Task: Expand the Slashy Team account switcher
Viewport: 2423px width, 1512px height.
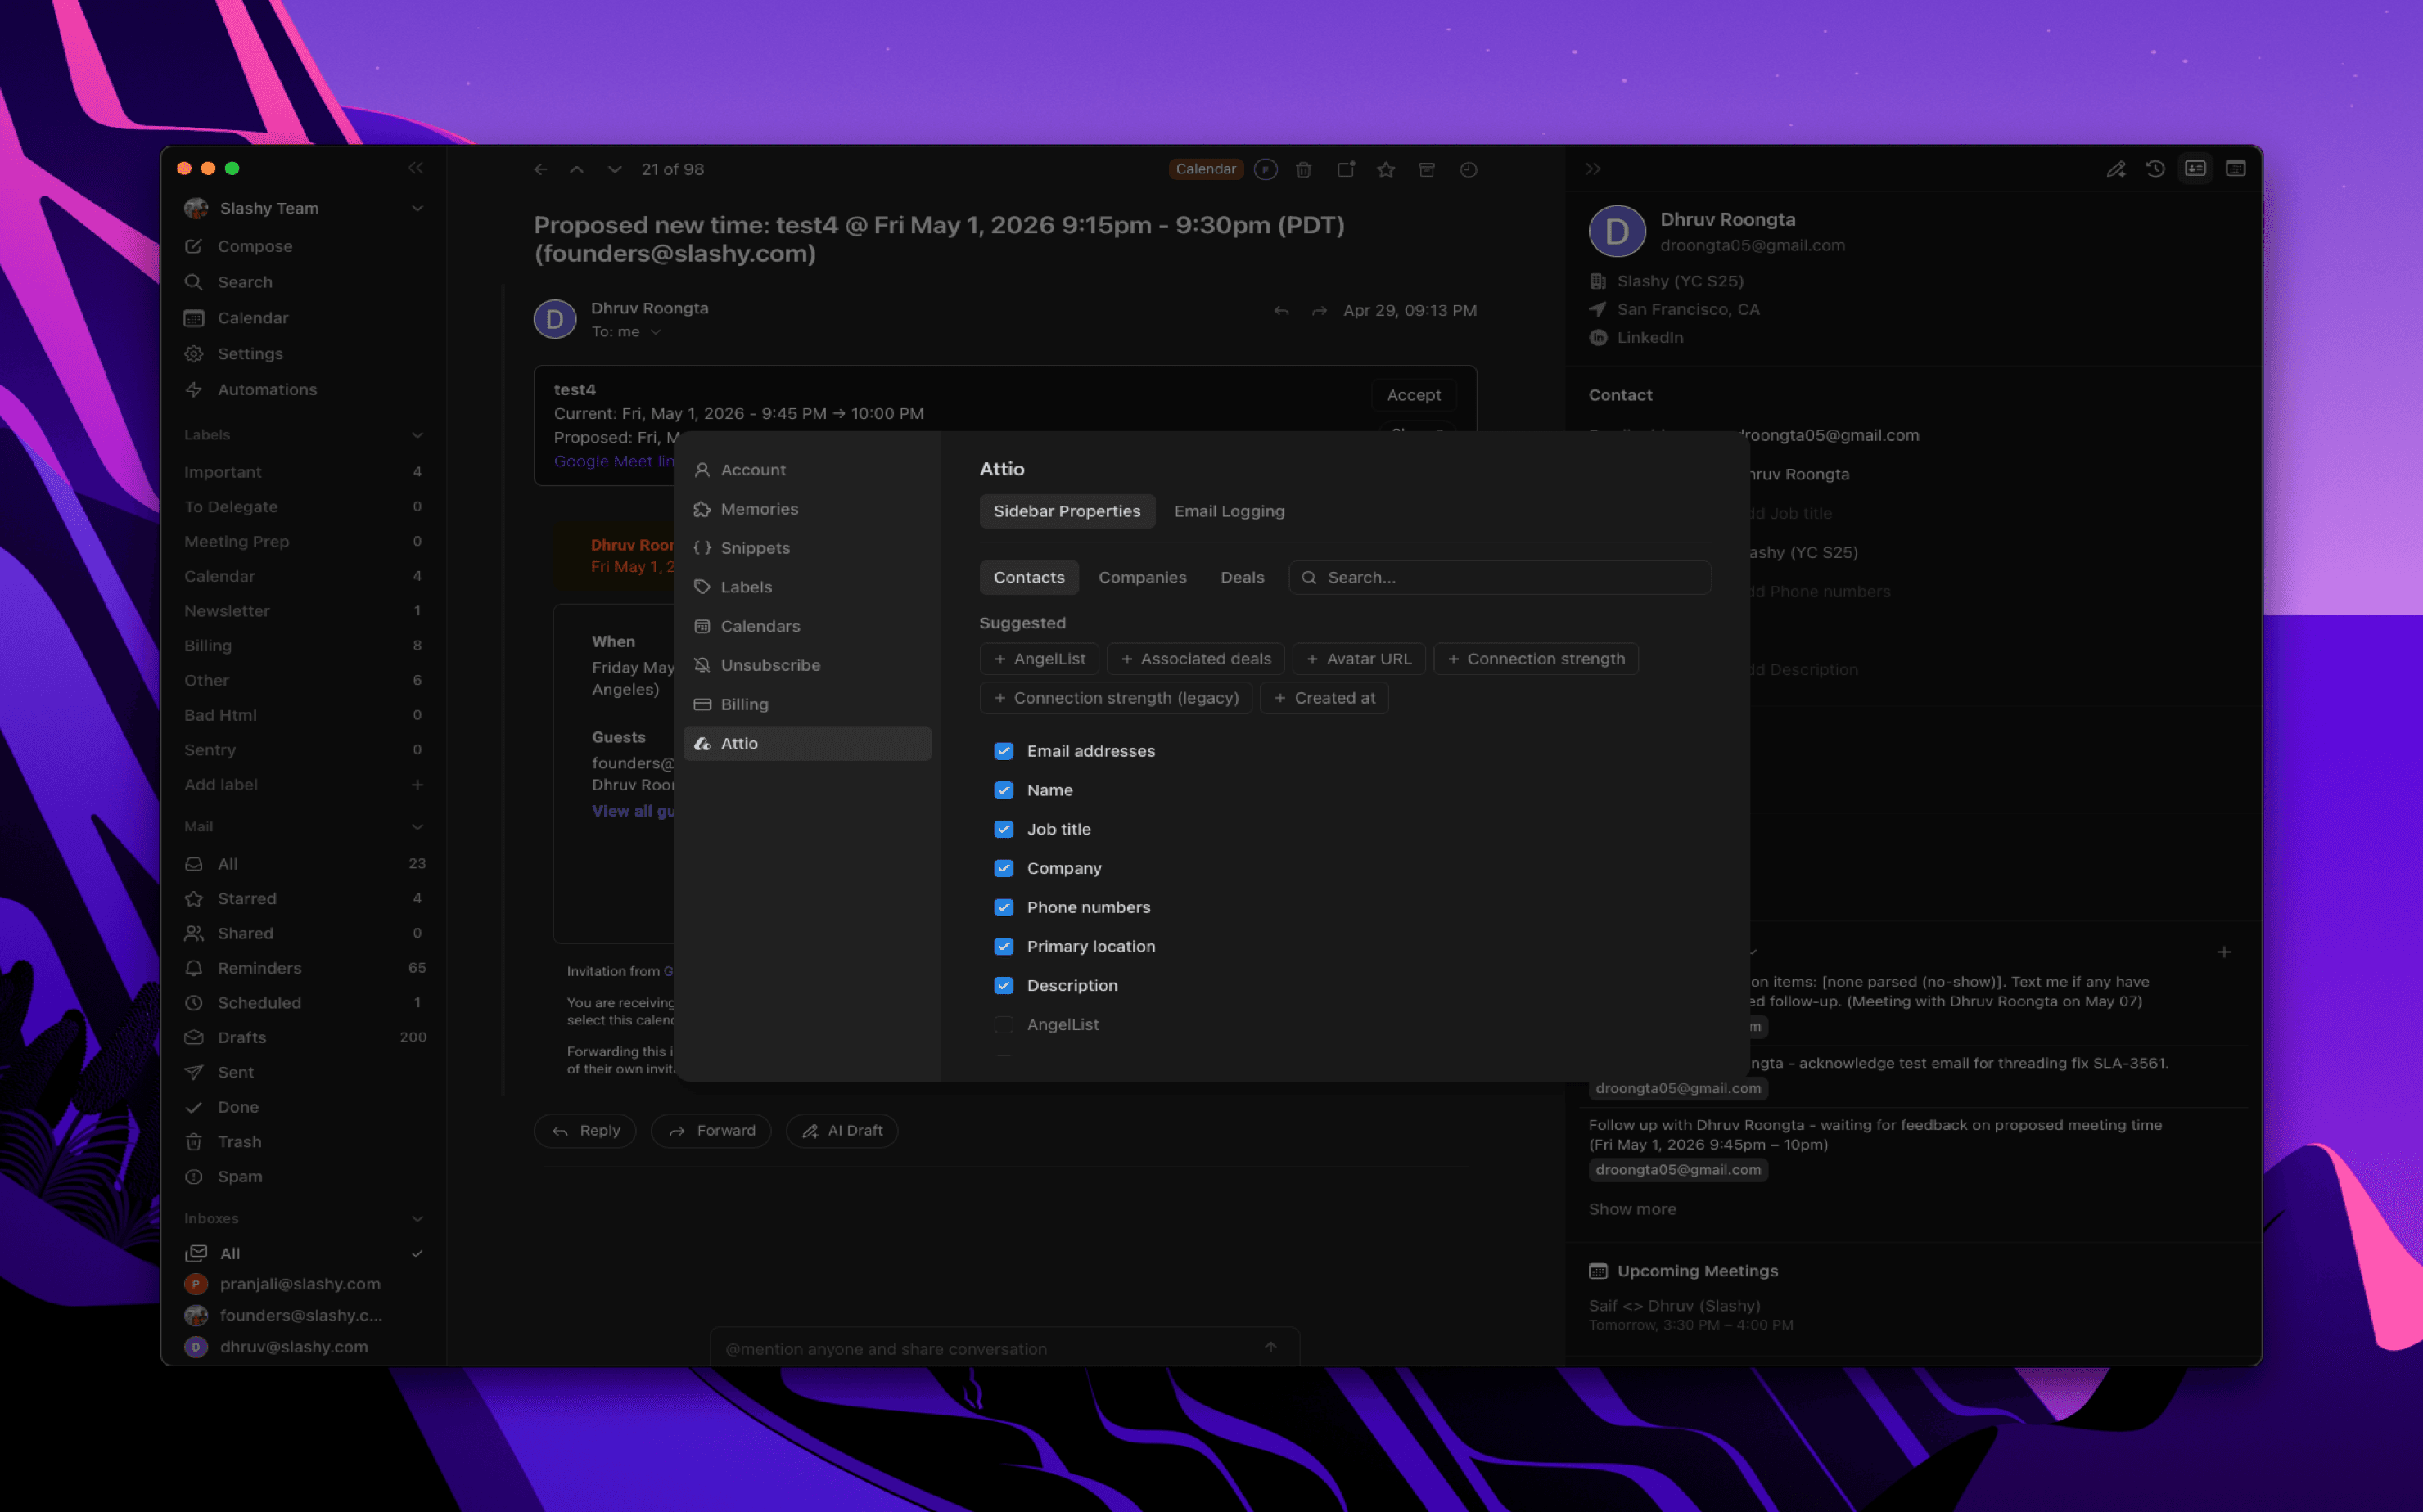Action: click(x=417, y=208)
